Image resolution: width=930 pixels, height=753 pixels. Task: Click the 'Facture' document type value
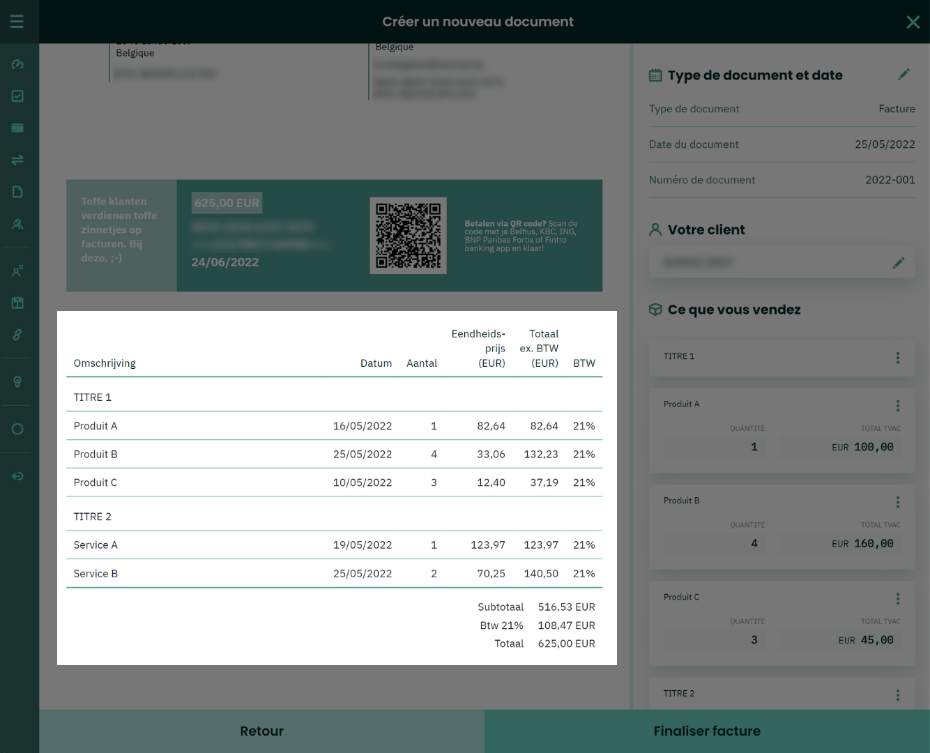coord(897,109)
